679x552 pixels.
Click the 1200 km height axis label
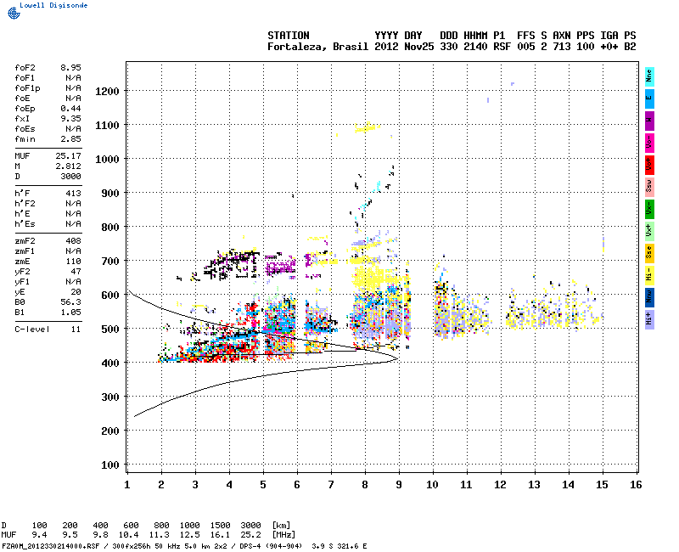pyautogui.click(x=108, y=92)
